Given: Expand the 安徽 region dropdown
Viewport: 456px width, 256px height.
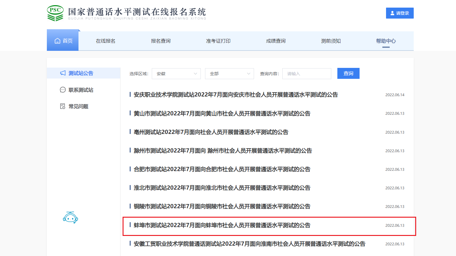Looking at the screenshot, I should pos(176,74).
